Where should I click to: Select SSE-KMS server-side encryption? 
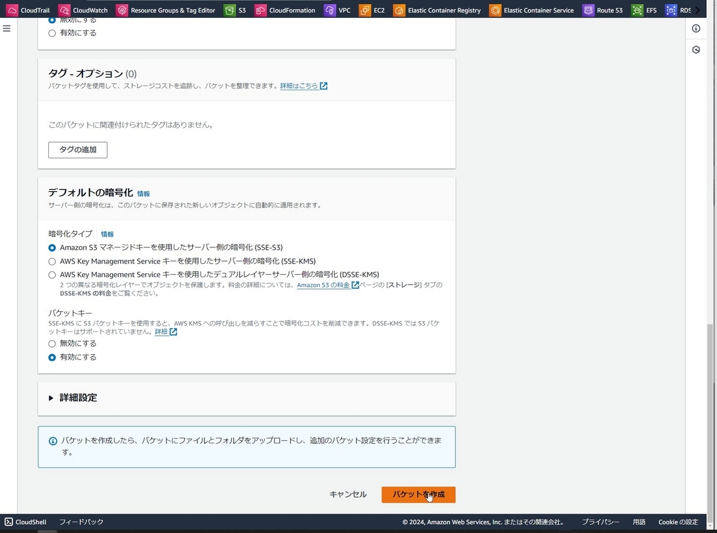52,261
